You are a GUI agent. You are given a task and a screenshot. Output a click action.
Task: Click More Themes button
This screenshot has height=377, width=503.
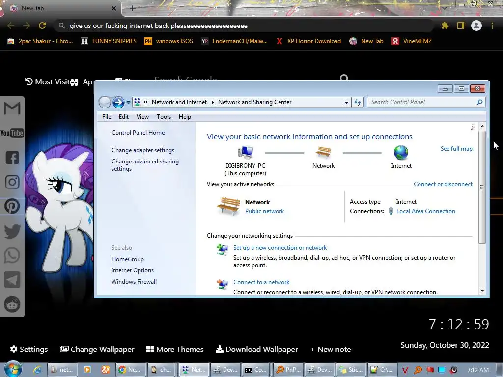coord(175,349)
